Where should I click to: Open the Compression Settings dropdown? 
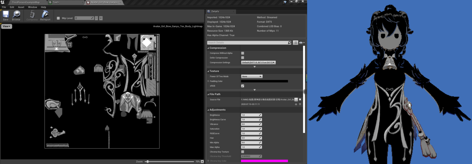coord(258,63)
